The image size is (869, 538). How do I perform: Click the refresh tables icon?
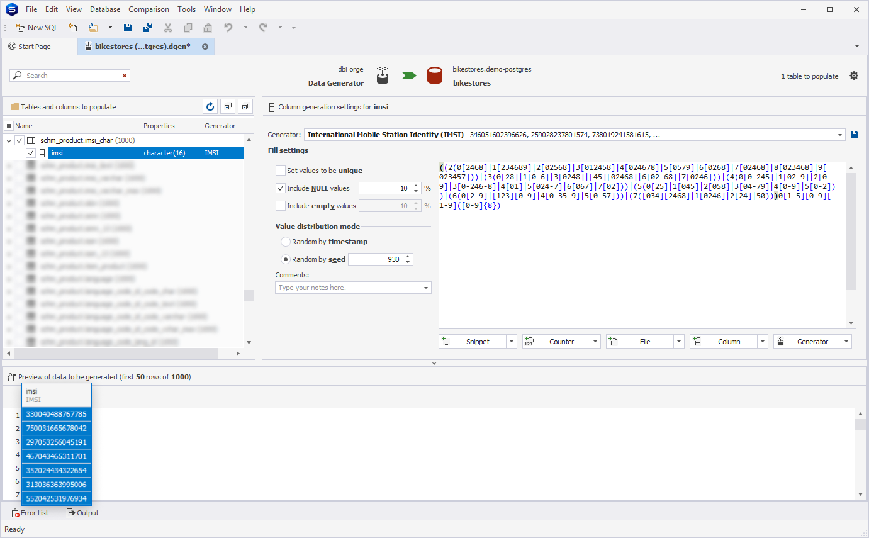pos(211,106)
